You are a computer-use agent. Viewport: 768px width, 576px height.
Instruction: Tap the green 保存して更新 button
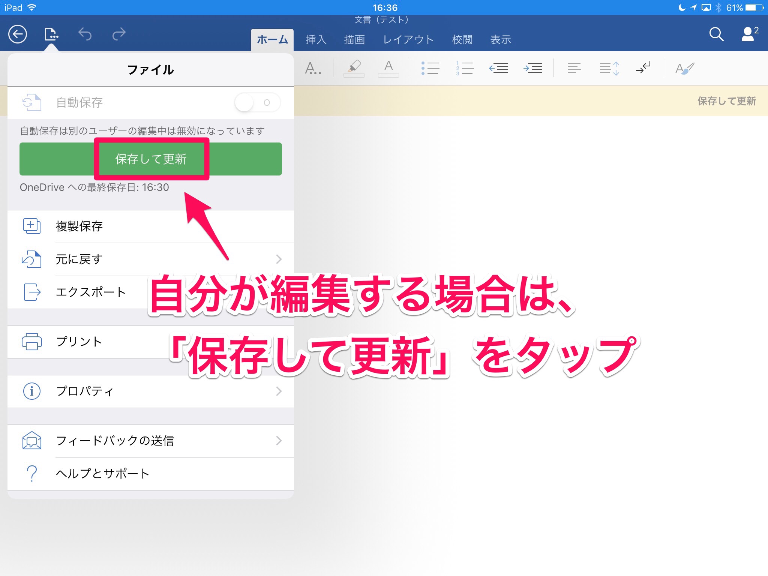coord(151,159)
